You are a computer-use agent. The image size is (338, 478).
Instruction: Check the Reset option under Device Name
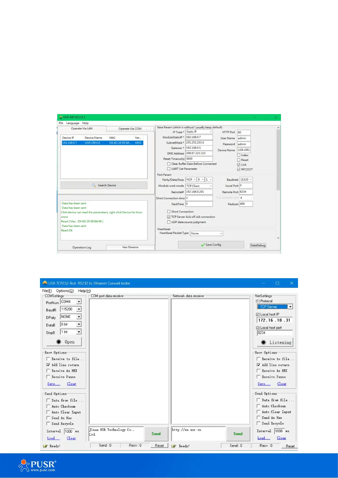click(239, 160)
